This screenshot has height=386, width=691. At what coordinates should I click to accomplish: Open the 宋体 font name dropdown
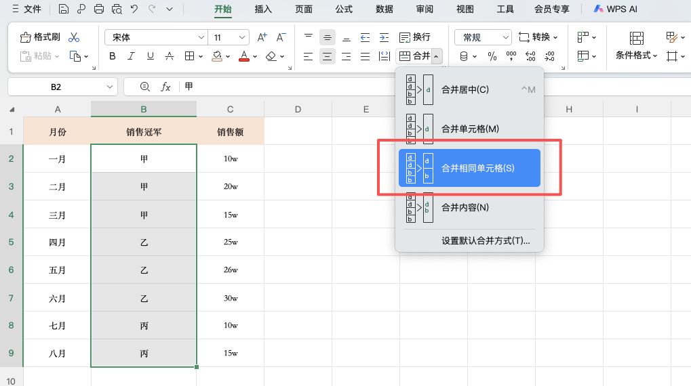click(x=156, y=37)
